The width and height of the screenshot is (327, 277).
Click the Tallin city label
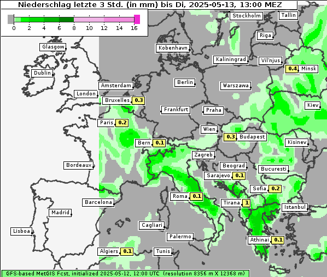[288, 15]
